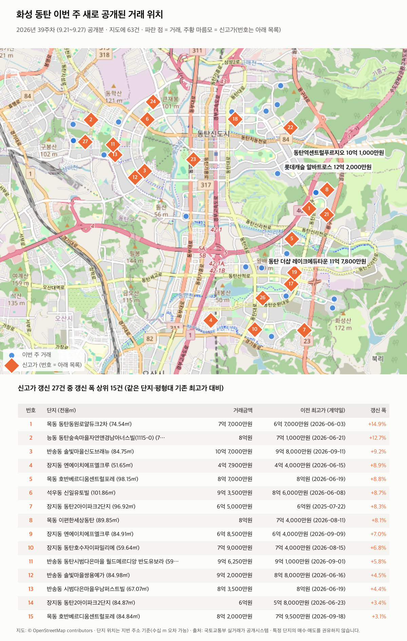This screenshot has height=641, width=407.
Task: Click the orange marker numbered 17
Action: click(291, 284)
